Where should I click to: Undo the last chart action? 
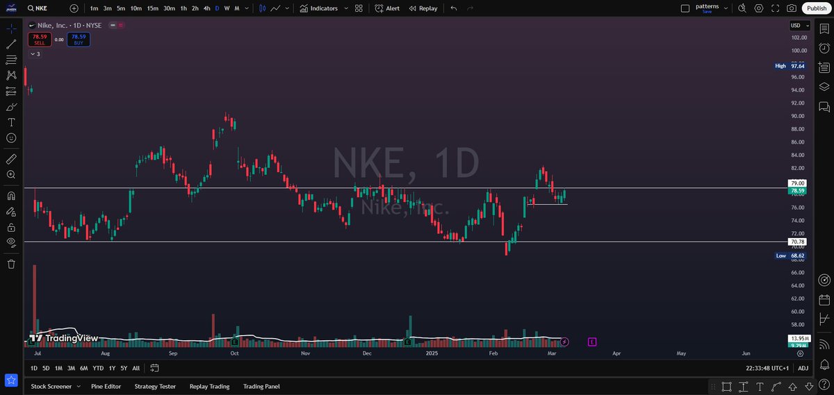(x=454, y=8)
